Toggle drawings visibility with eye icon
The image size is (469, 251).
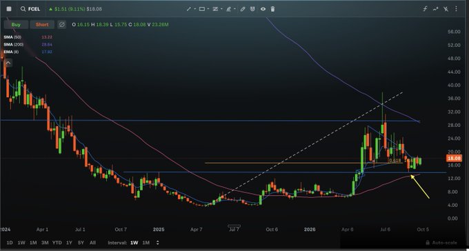pos(263,9)
